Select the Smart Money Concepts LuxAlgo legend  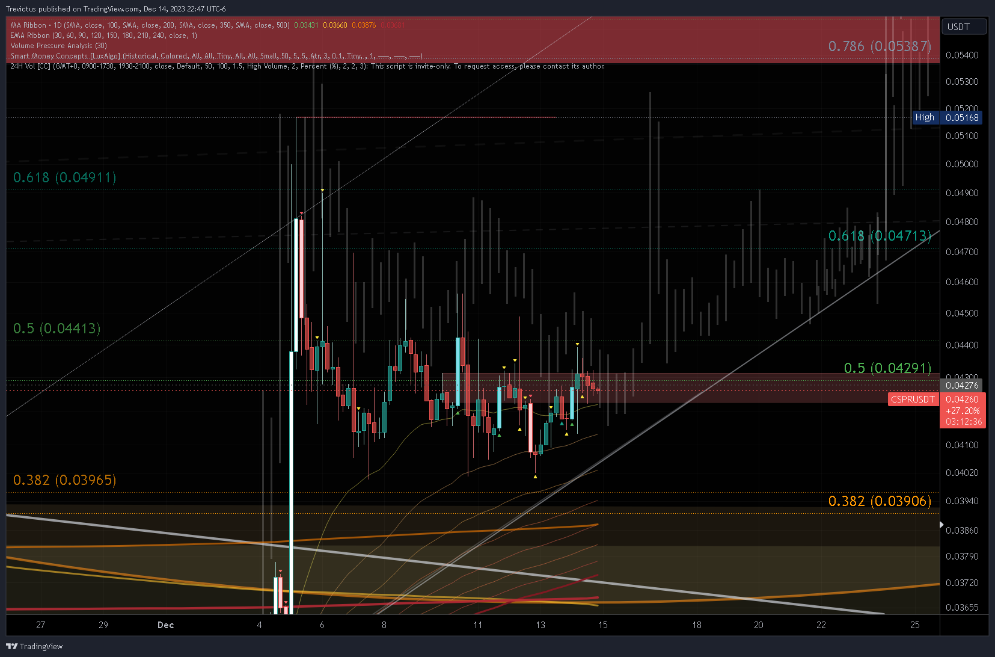tap(216, 56)
